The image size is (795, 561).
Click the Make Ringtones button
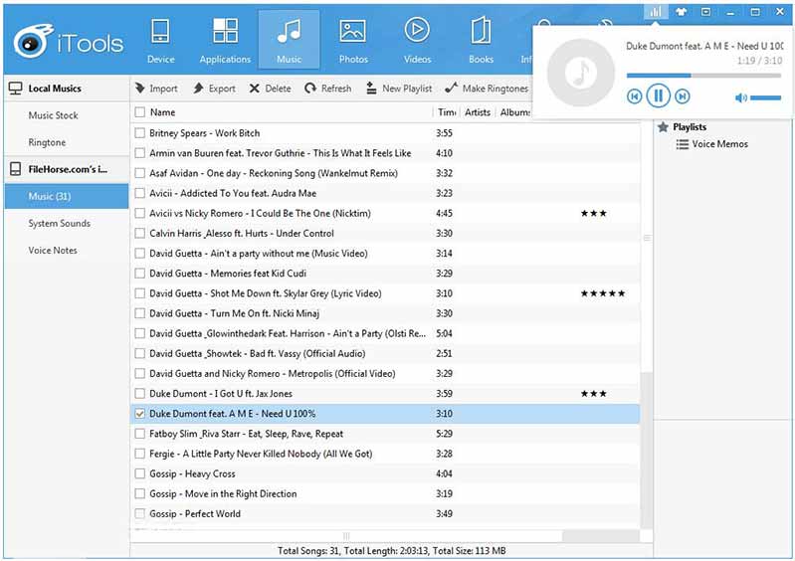[487, 89]
